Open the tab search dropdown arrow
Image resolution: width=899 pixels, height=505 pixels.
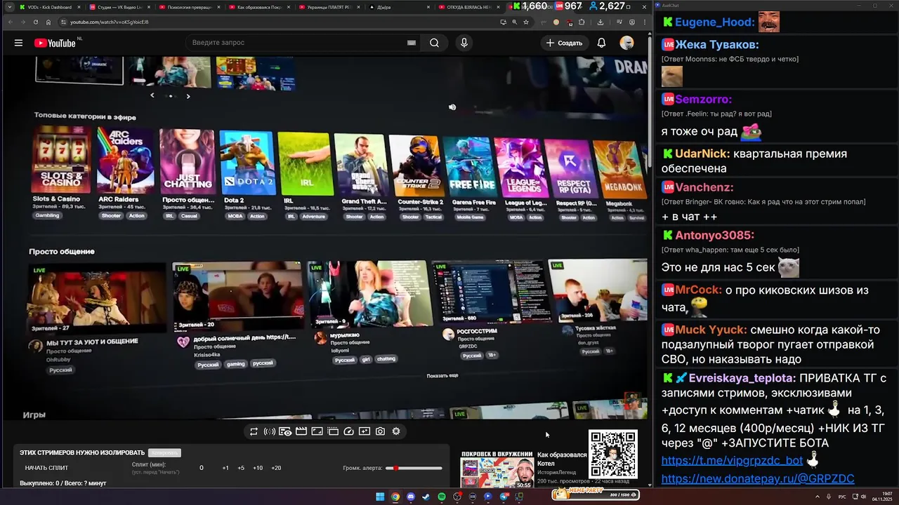coord(9,7)
